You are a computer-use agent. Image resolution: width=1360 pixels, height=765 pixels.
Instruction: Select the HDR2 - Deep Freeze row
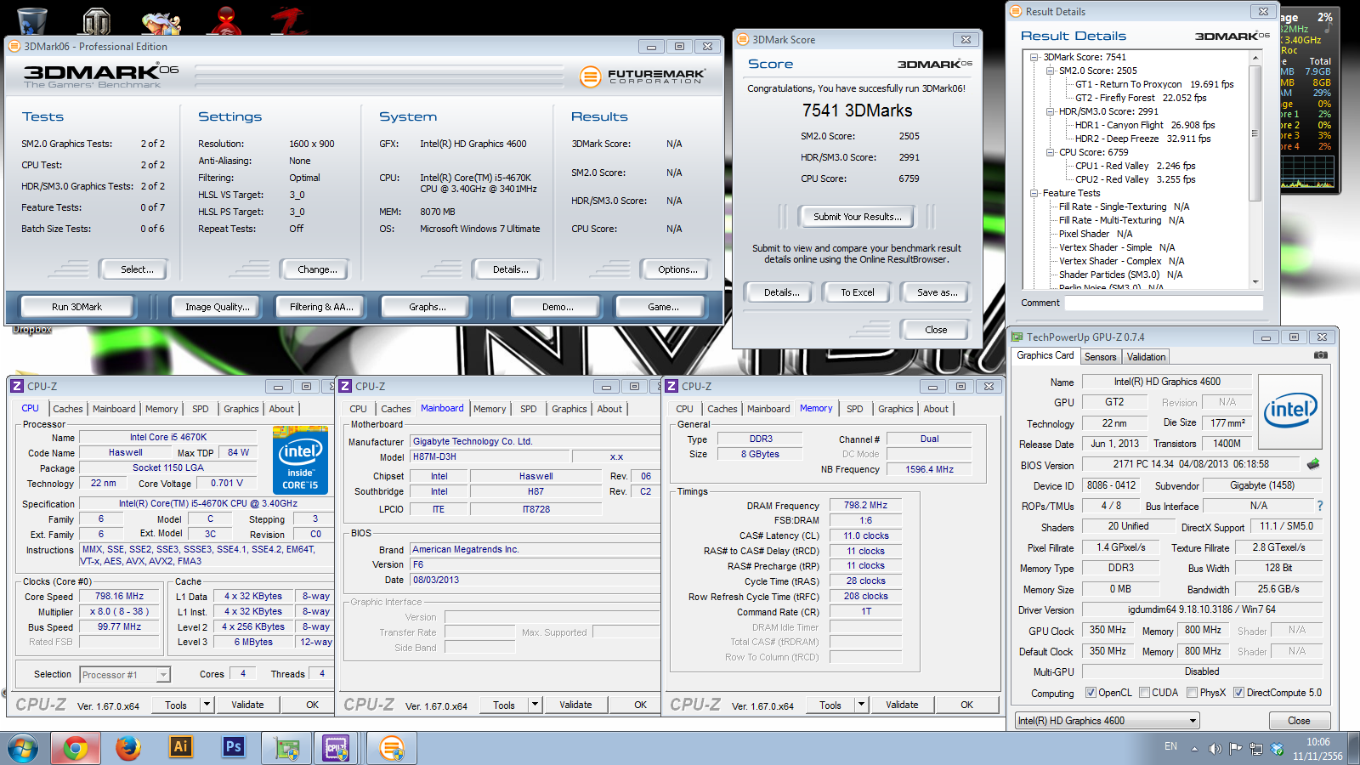[x=1142, y=139]
